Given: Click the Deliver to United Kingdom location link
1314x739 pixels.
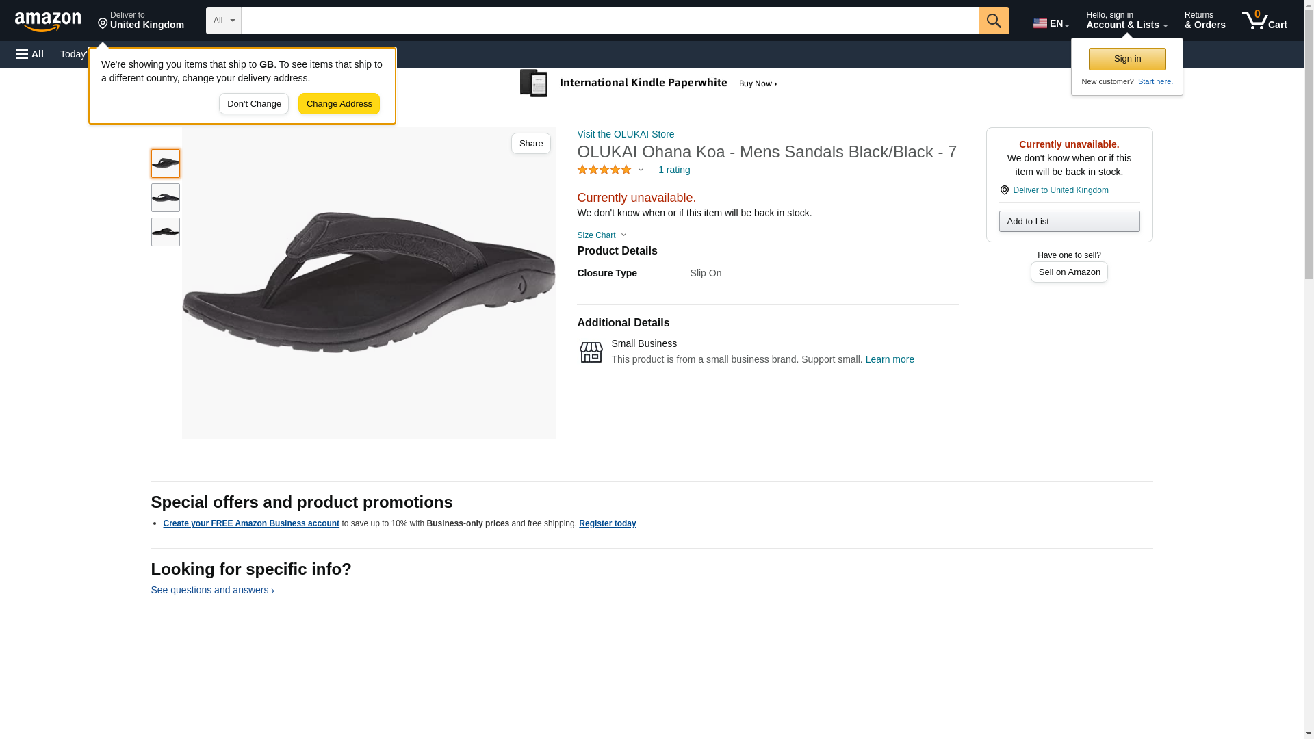Looking at the screenshot, I should coord(1060,190).
